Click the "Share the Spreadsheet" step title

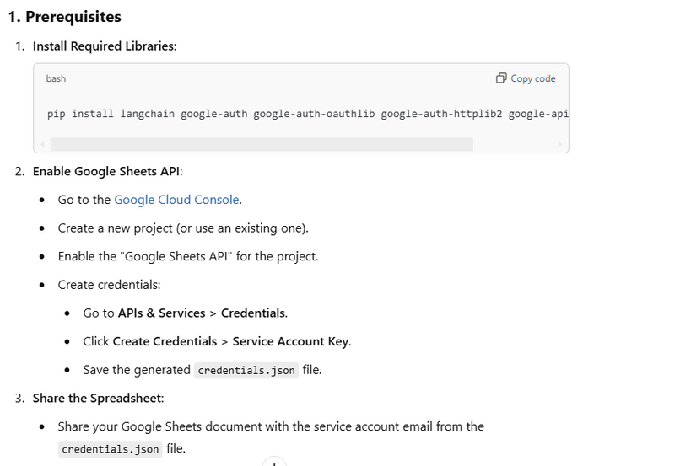pyautogui.click(x=98, y=398)
